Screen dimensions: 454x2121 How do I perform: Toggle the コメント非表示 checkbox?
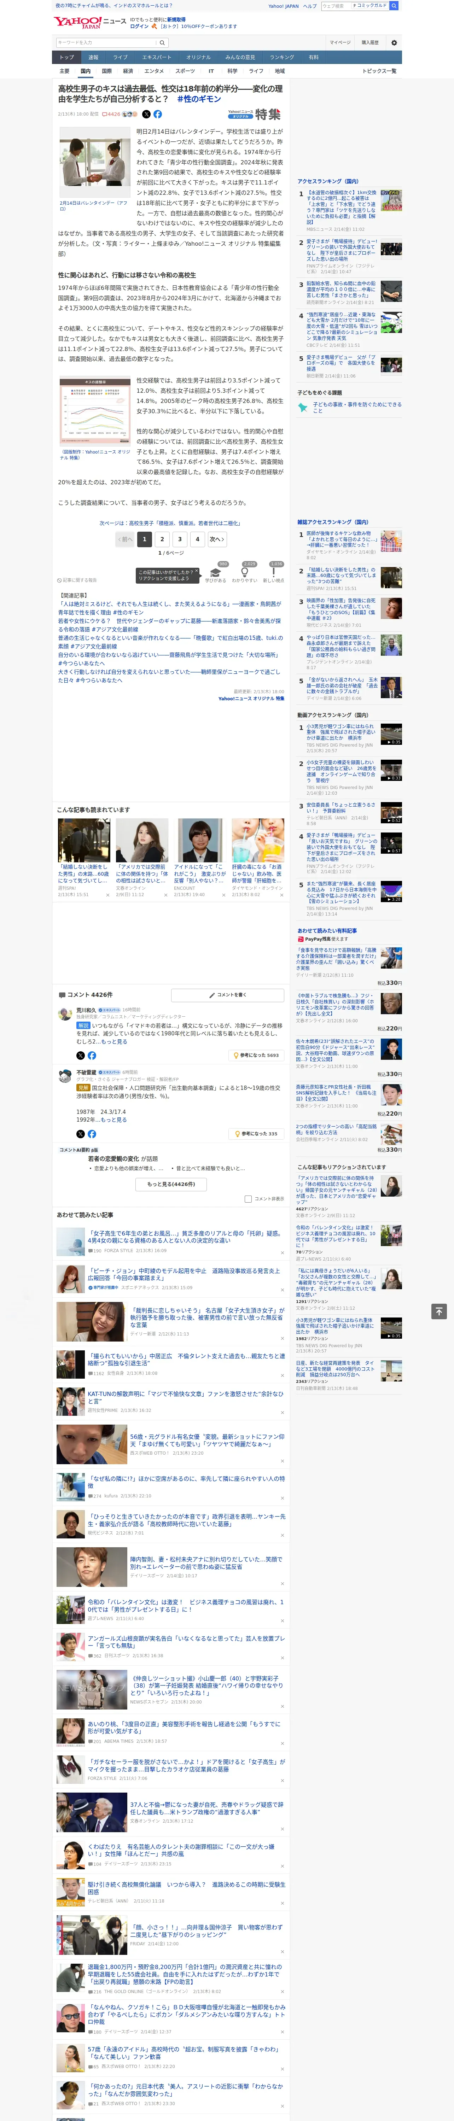(248, 1199)
